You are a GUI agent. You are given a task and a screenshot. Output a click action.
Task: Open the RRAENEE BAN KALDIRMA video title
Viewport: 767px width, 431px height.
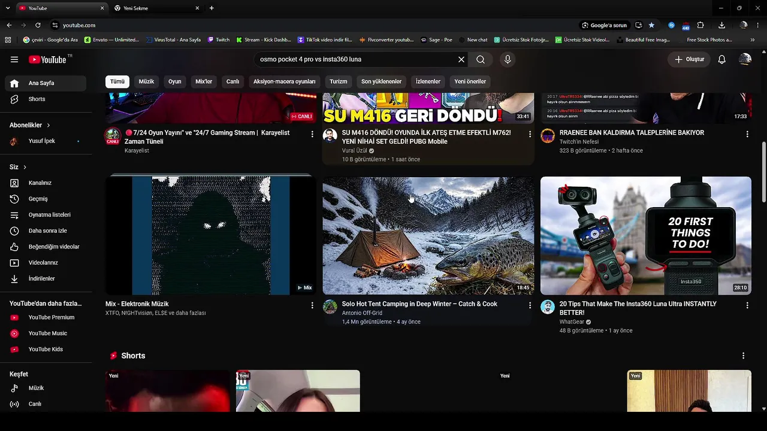click(x=632, y=133)
